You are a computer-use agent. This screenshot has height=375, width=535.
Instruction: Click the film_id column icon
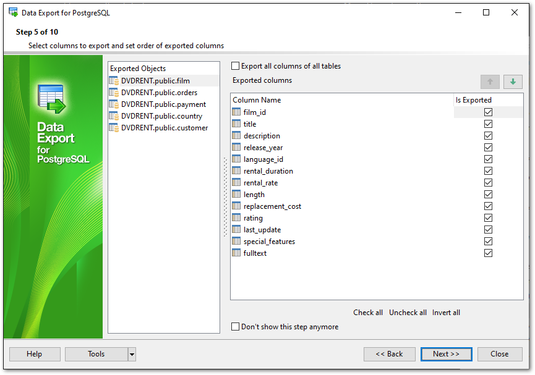pos(236,112)
